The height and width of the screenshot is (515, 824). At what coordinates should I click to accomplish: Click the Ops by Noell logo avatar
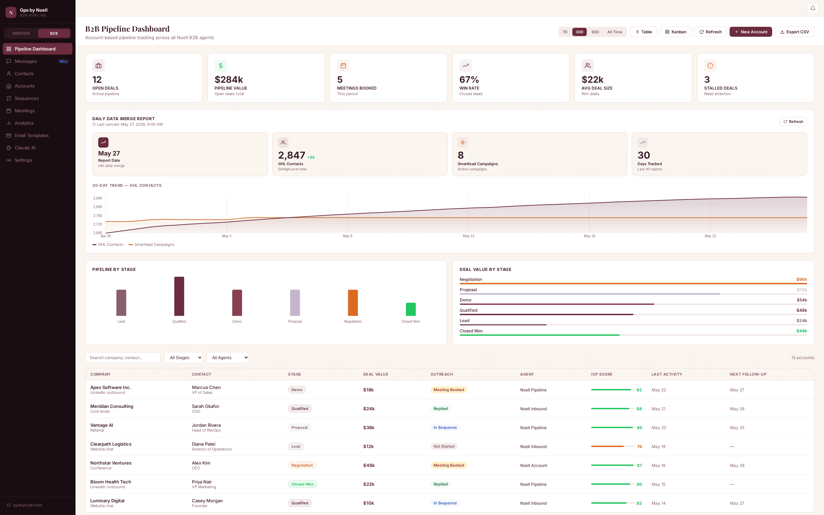(11, 12)
